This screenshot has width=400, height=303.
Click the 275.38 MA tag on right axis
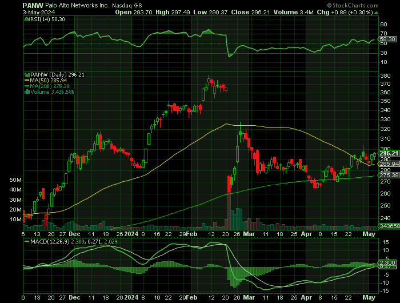(389, 175)
